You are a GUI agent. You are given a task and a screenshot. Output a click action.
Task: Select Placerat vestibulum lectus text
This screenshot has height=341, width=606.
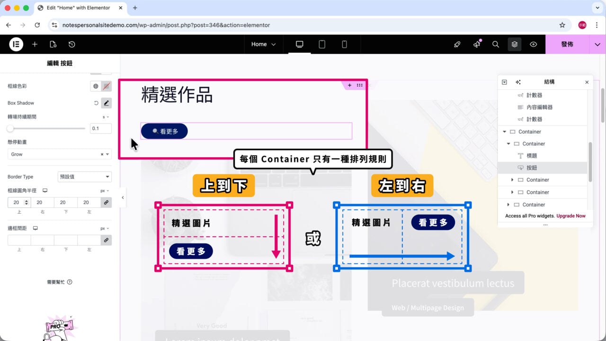453,283
